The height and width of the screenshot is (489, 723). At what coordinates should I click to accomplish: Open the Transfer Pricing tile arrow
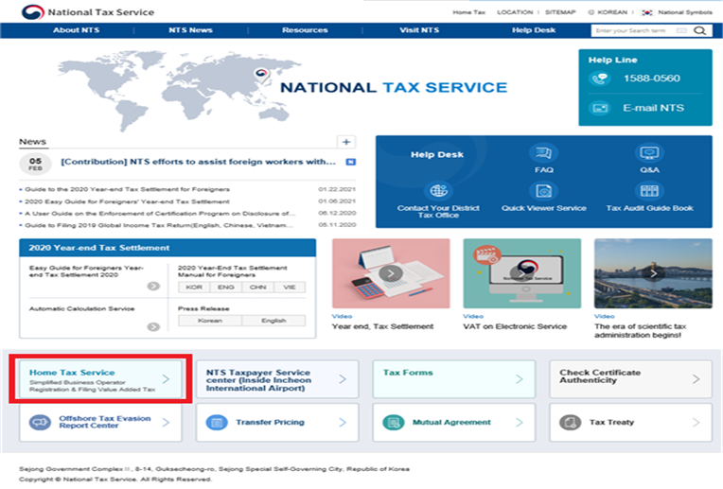click(343, 422)
